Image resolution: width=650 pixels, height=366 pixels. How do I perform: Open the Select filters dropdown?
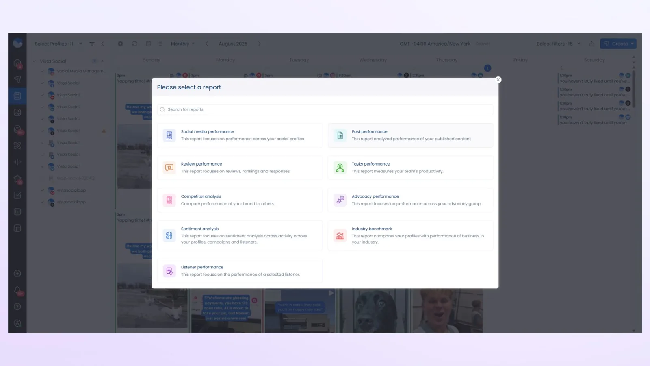(558, 44)
